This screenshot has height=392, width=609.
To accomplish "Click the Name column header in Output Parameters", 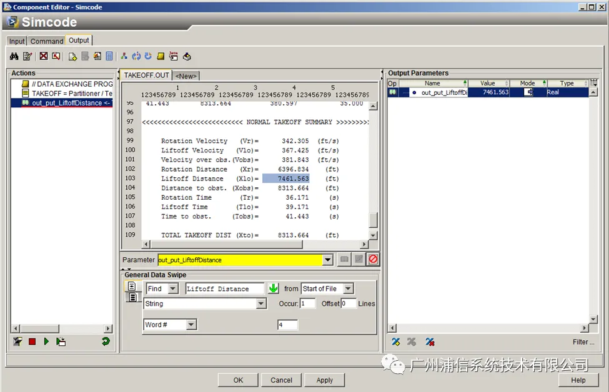I will pos(433,83).
